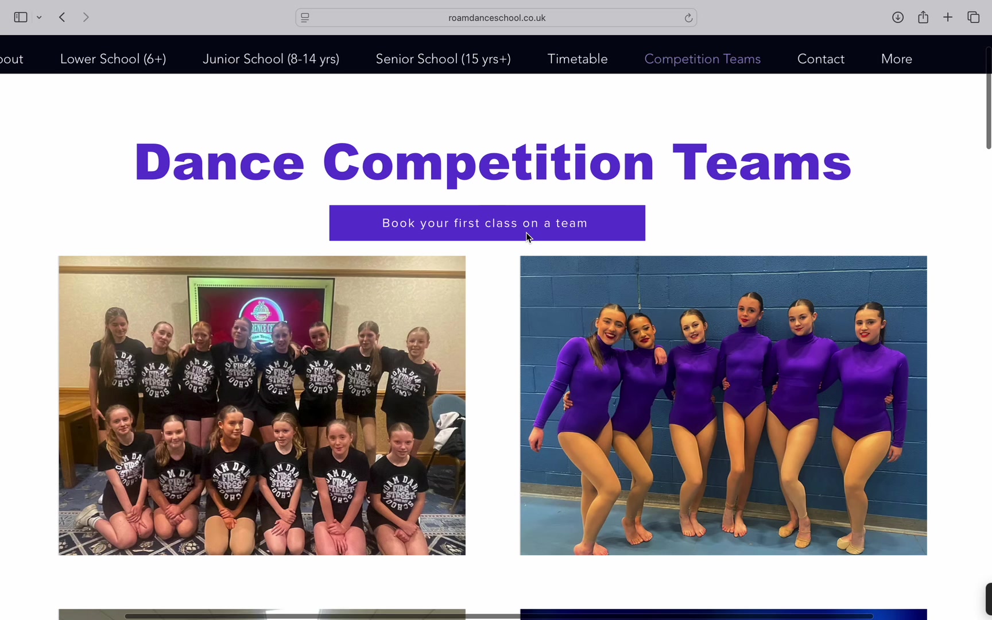Go forward to the next page
This screenshot has height=620, width=992.
click(86, 17)
